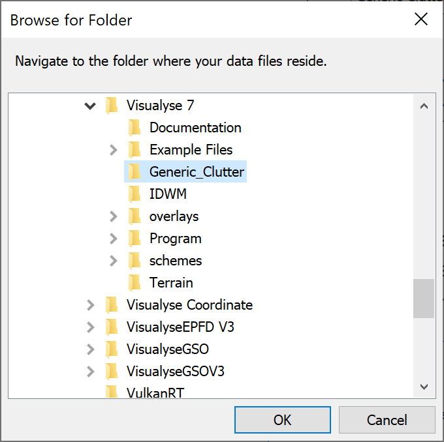
Task: Expand the Visualyse Coordinate folder
Action: 91,305
